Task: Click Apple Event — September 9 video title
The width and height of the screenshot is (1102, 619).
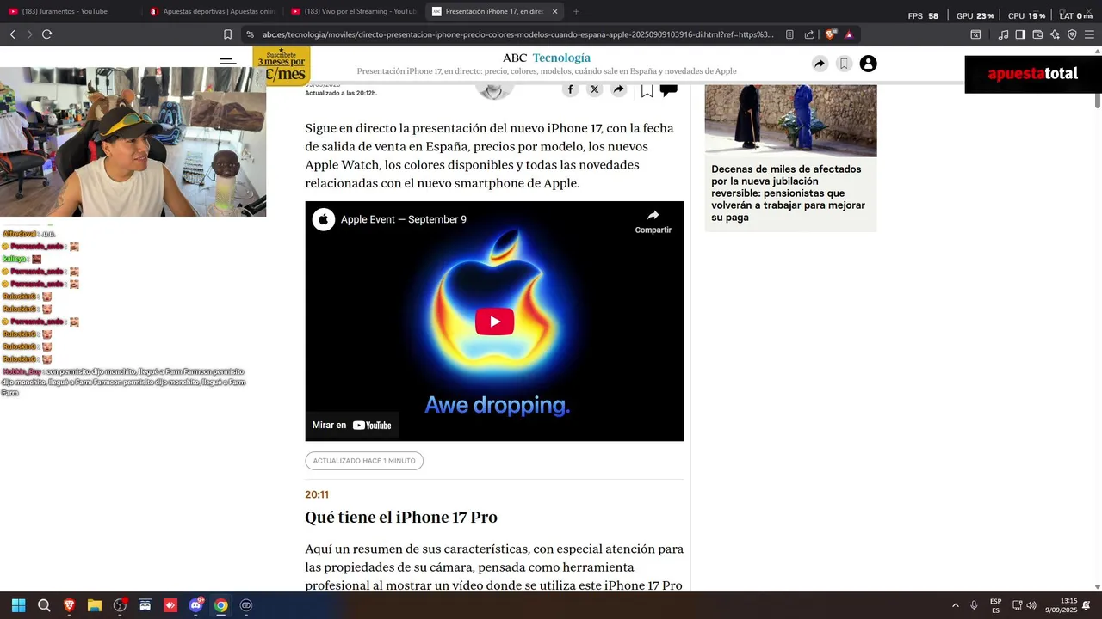Action: pyautogui.click(x=404, y=219)
